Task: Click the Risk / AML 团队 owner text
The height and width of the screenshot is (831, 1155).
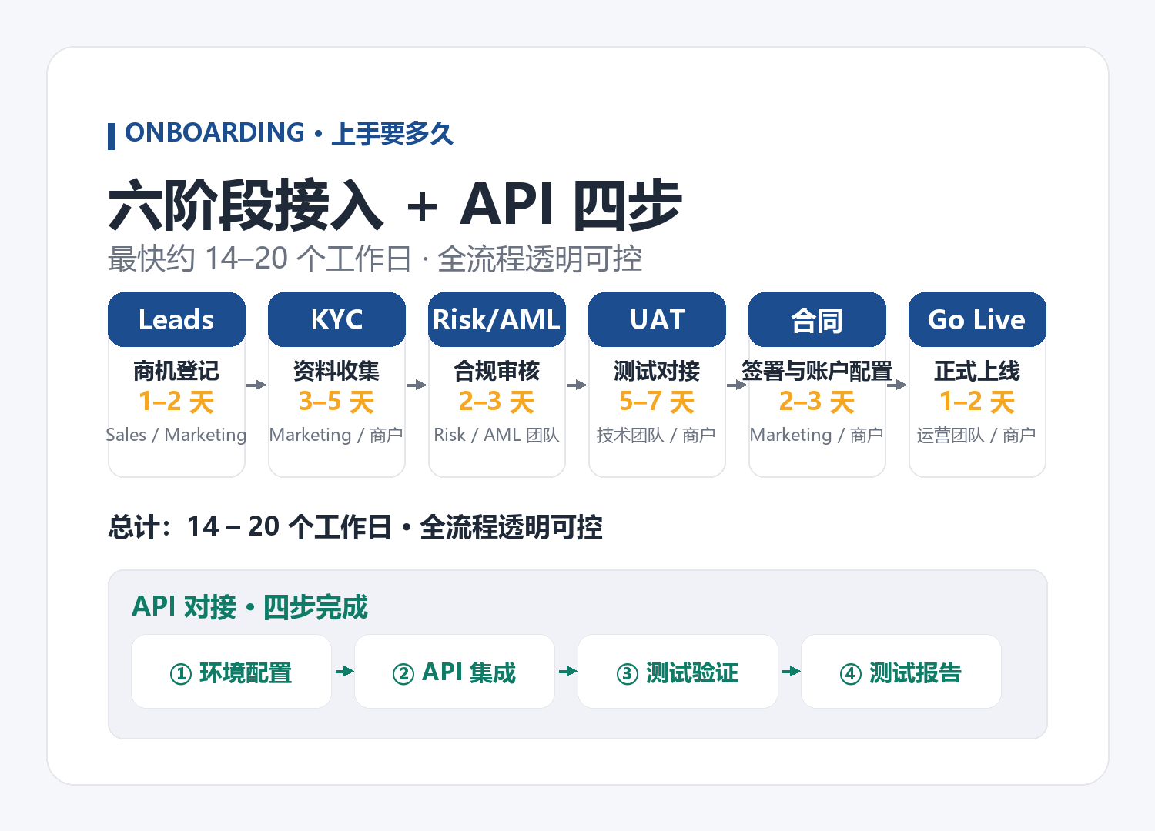Action: point(497,435)
